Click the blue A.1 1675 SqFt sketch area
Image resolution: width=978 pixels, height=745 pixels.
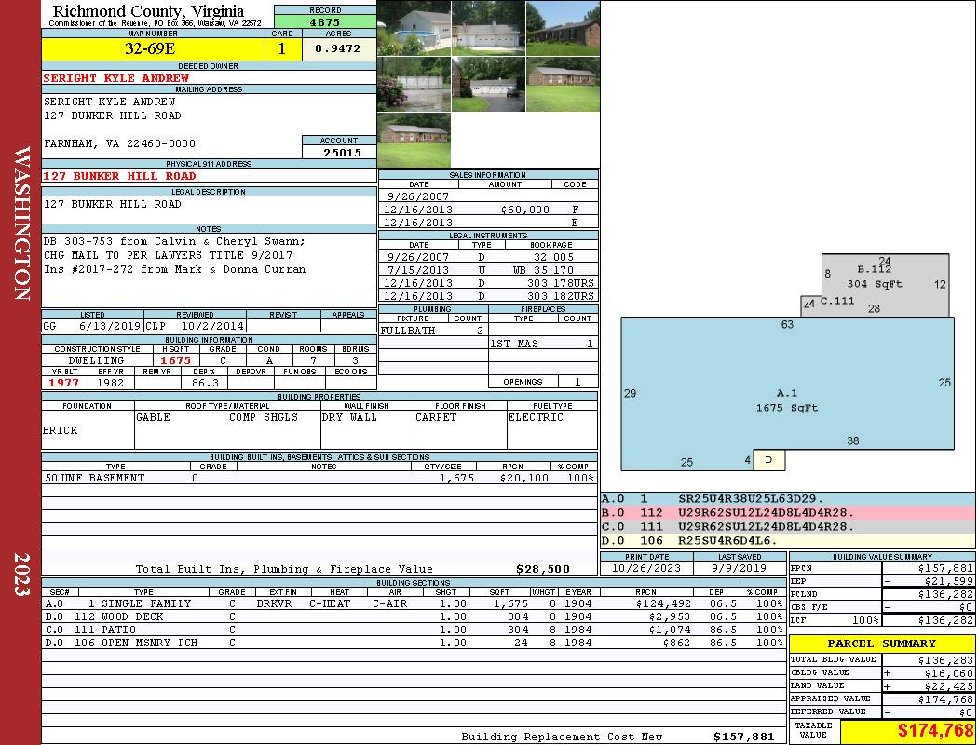coord(787,400)
